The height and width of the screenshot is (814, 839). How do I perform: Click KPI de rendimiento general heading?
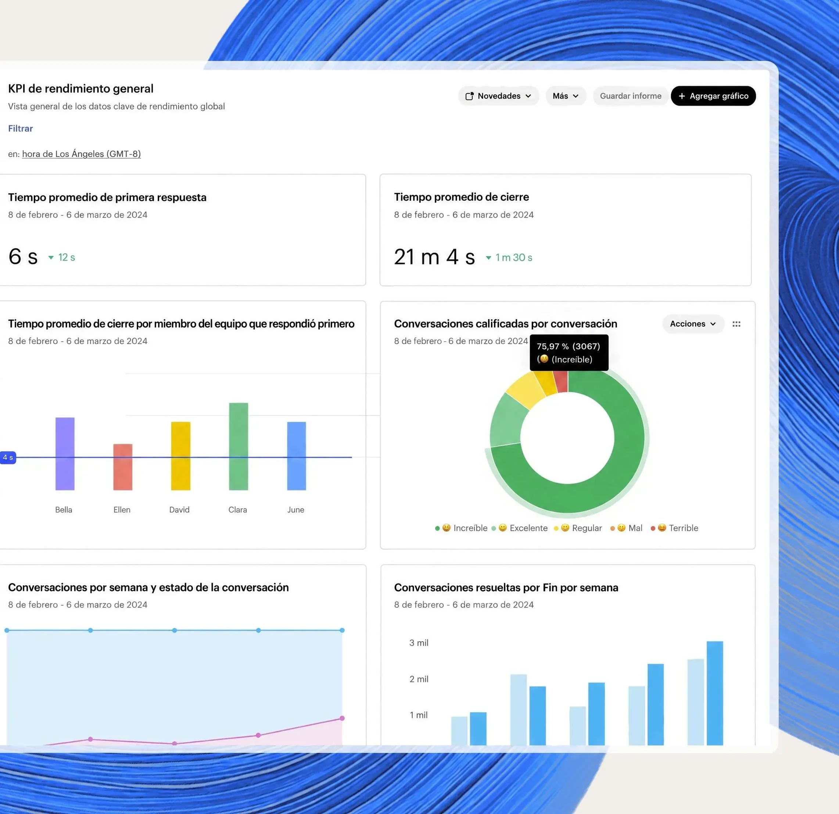pyautogui.click(x=80, y=89)
